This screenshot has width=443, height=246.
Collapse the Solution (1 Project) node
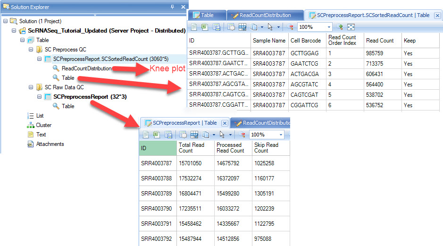coord(5,21)
